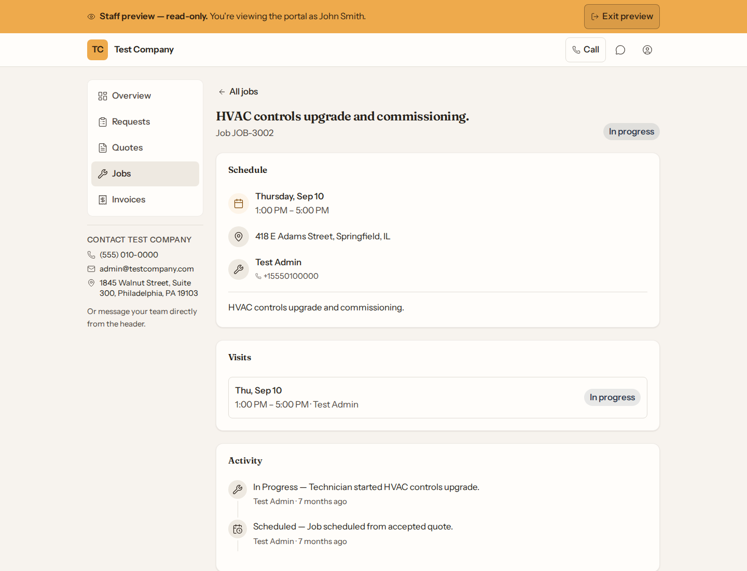The height and width of the screenshot is (571, 747).
Task: Click the Requests clipboard icon
Action: 103,122
